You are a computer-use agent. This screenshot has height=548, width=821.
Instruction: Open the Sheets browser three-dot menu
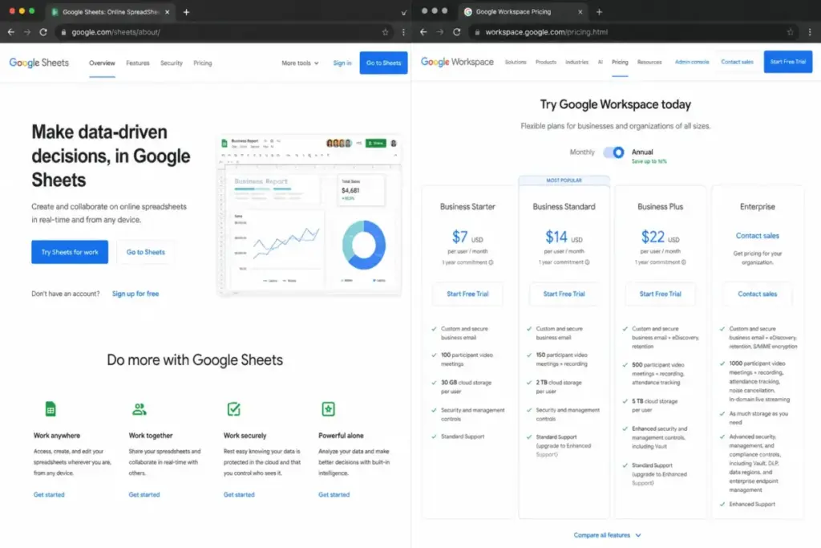click(x=403, y=32)
